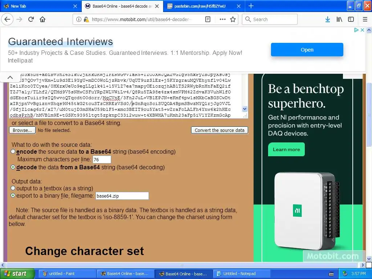Viewport: 372px width, 279px height.
Task: Select decode from Base64 radio option
Action: (x=13, y=167)
